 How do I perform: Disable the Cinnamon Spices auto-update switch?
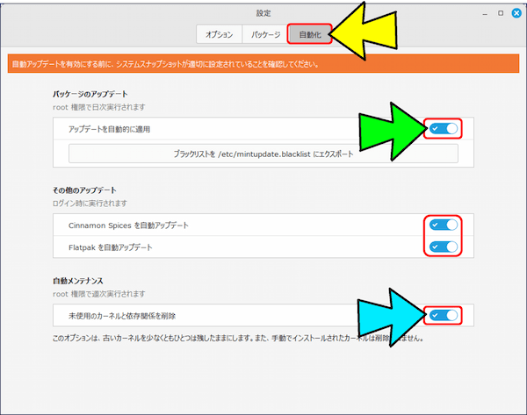click(x=444, y=225)
